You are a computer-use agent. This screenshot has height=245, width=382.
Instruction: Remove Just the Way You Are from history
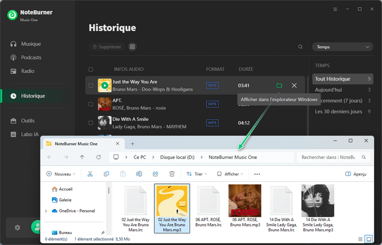[x=294, y=85]
